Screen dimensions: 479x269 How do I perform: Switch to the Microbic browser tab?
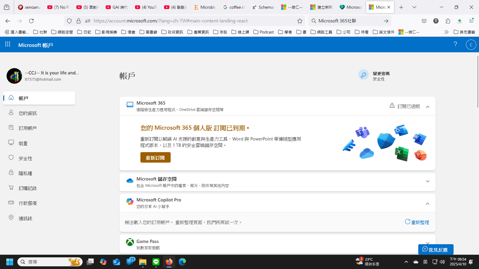point(205,7)
